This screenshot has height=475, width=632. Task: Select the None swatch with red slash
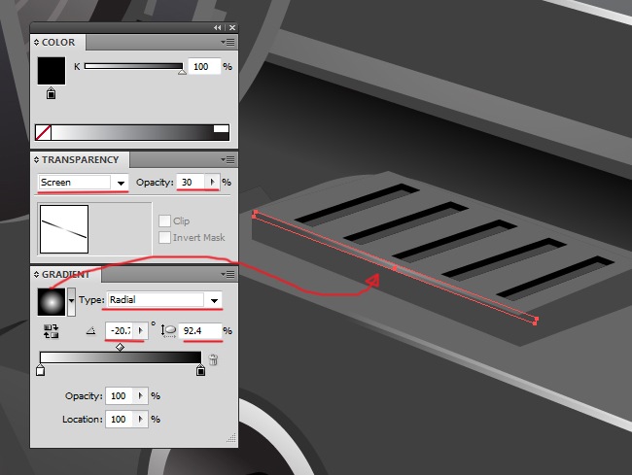pos(43,132)
